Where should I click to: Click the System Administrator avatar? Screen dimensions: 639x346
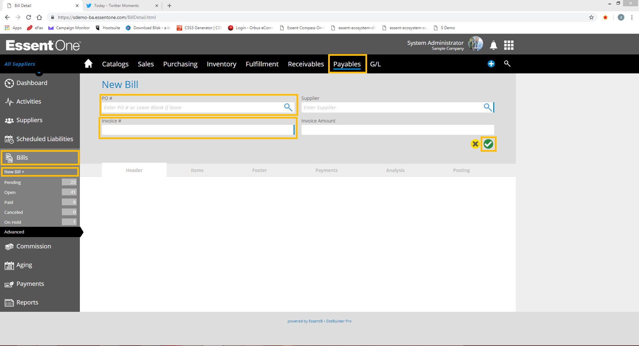coord(476,44)
